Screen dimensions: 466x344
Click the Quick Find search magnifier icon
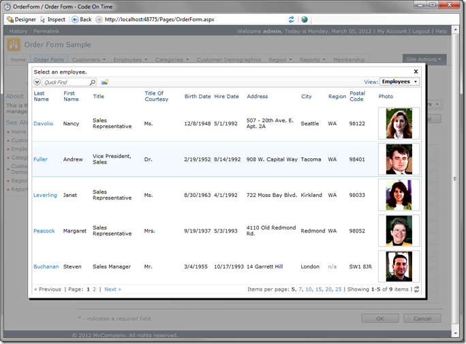coord(93,82)
